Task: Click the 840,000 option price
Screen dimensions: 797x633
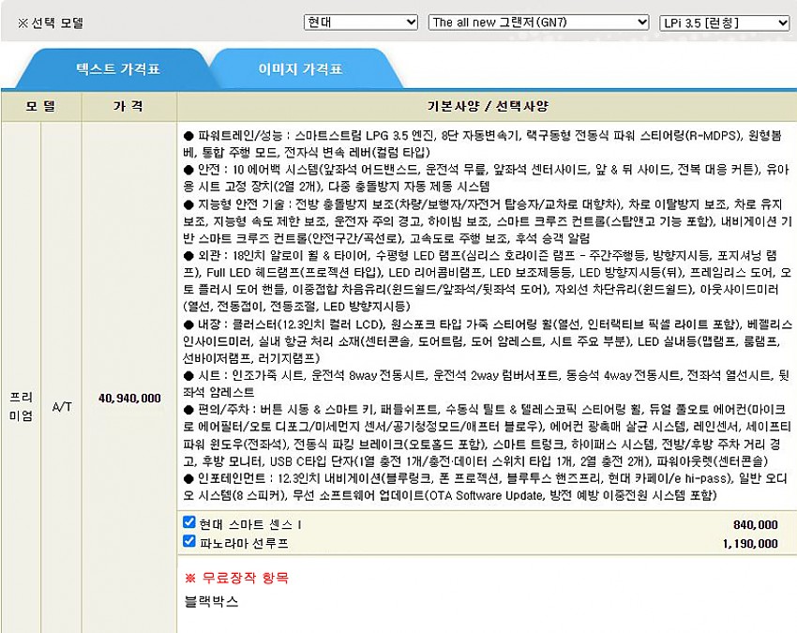Action: click(x=755, y=524)
